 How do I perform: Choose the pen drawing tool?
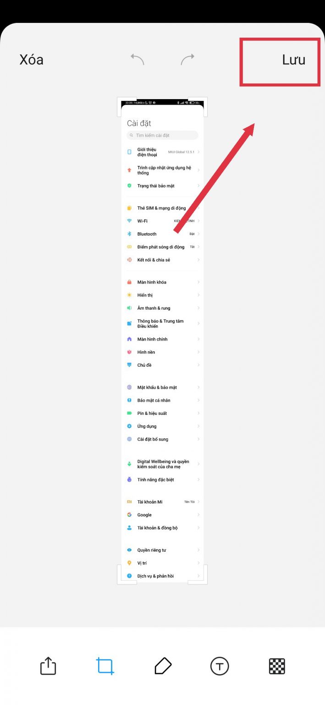coord(163,666)
